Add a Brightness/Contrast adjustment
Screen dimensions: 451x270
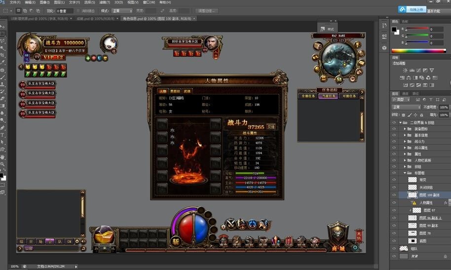[x=405, y=70]
